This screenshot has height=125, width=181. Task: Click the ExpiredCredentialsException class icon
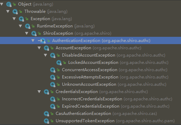(53, 107)
